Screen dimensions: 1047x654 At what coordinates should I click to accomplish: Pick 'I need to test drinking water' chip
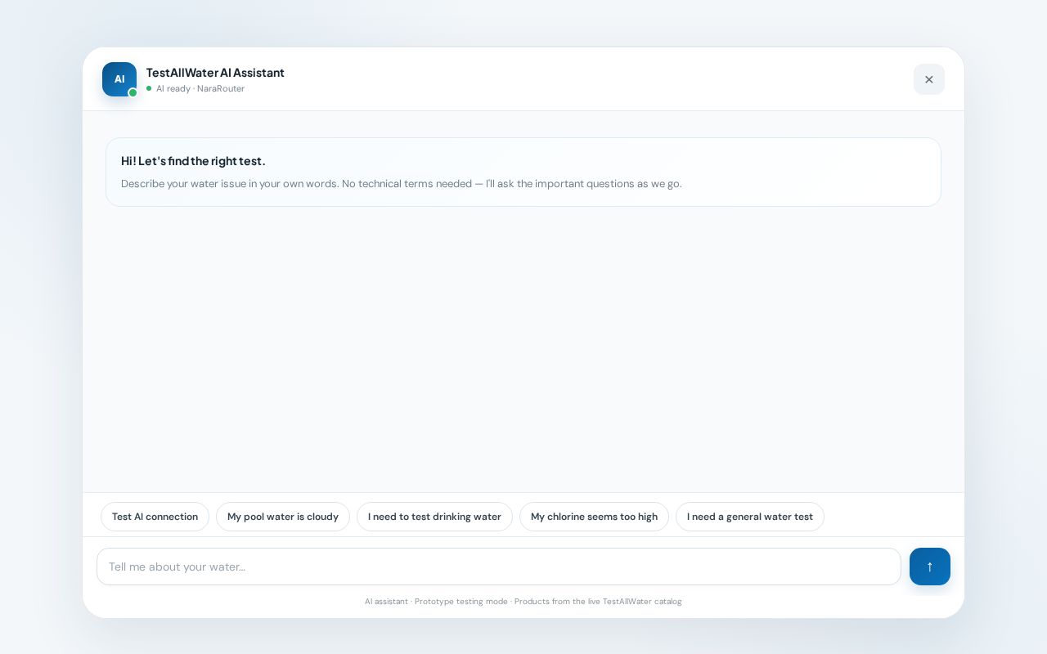click(434, 517)
